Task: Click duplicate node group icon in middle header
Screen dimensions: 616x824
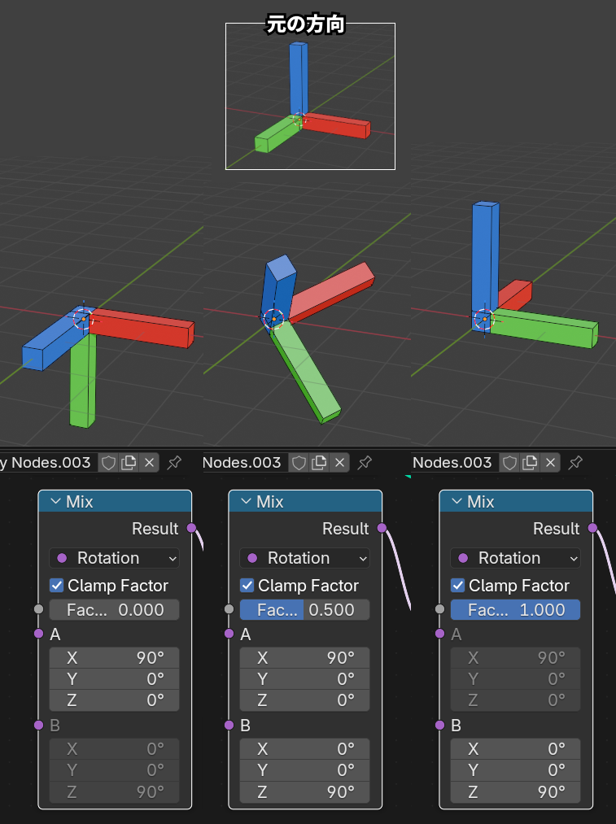Action: click(x=320, y=463)
